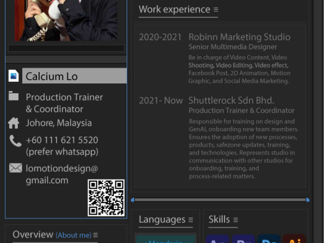This screenshot has height=243, width=324.
Task: Open the Languages panel menu
Action: click(x=191, y=220)
